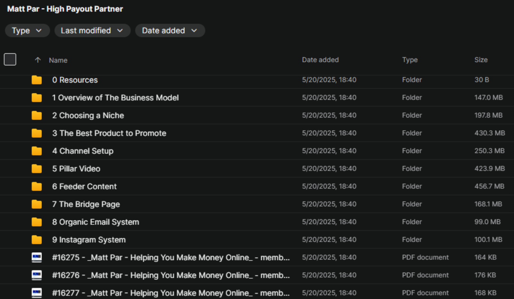Click the 2 Choosing a Niche folder icon
This screenshot has height=299, width=514.
coord(37,115)
